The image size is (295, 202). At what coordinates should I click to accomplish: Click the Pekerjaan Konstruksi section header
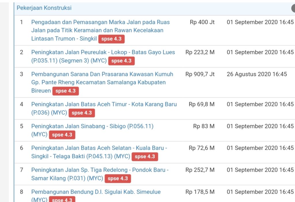point(44,8)
